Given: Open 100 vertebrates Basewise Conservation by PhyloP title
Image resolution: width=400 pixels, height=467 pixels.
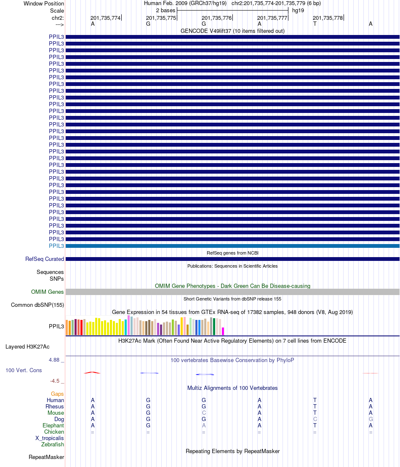Looking at the screenshot, I should click(232, 360).
